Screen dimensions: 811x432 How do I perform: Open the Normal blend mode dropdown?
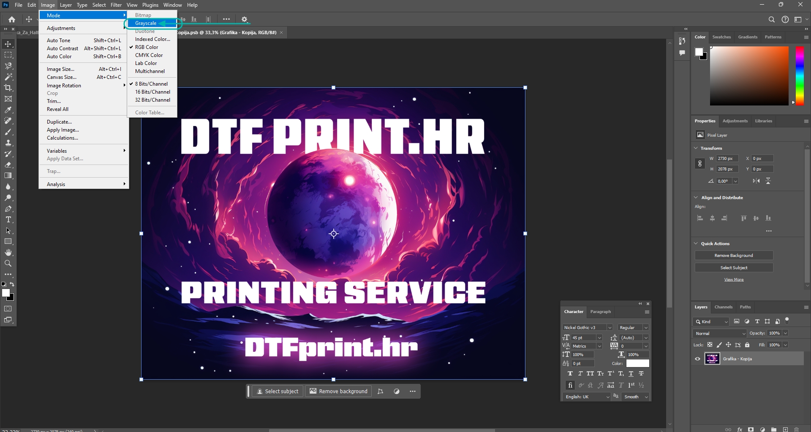720,333
